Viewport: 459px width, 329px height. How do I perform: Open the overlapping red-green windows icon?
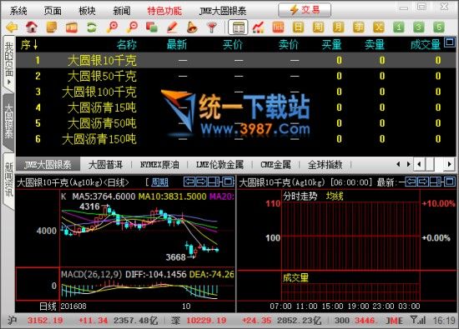click(x=152, y=27)
